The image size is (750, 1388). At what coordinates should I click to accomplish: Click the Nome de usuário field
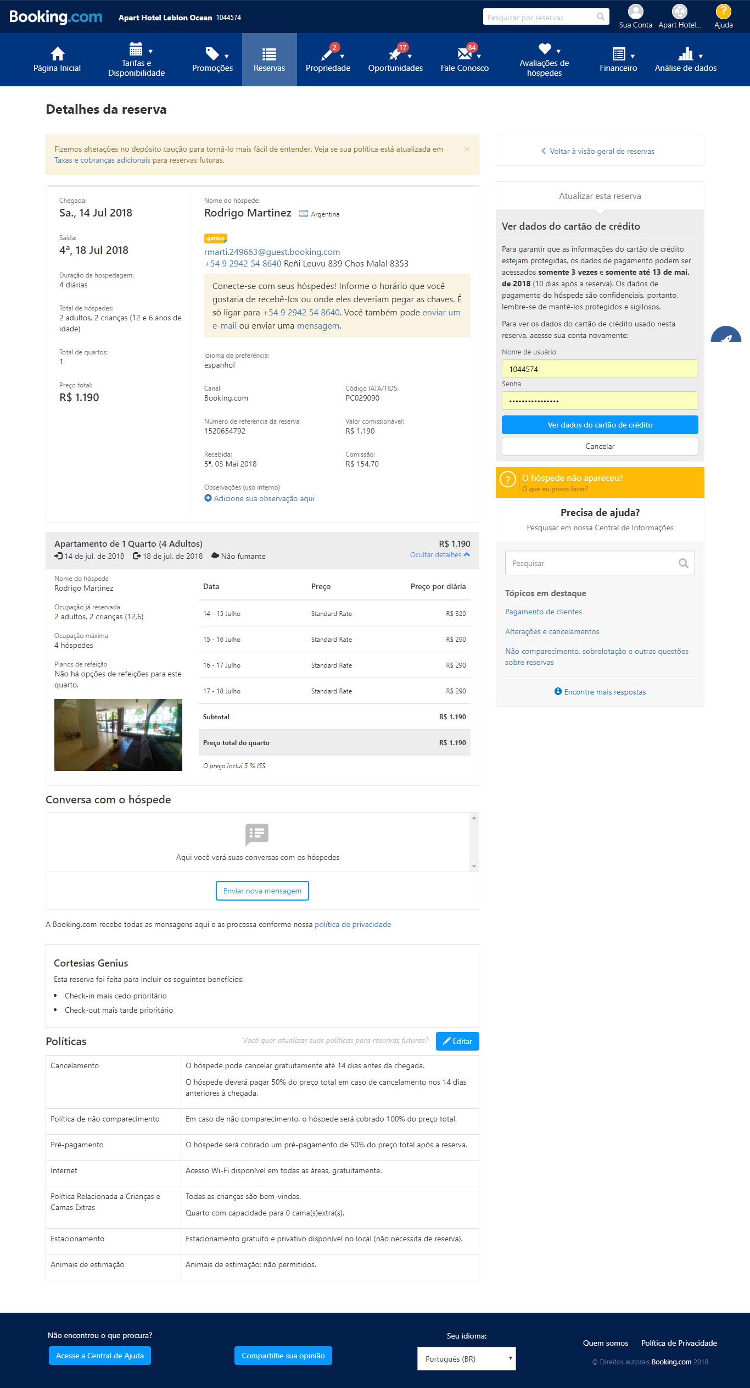tap(600, 369)
